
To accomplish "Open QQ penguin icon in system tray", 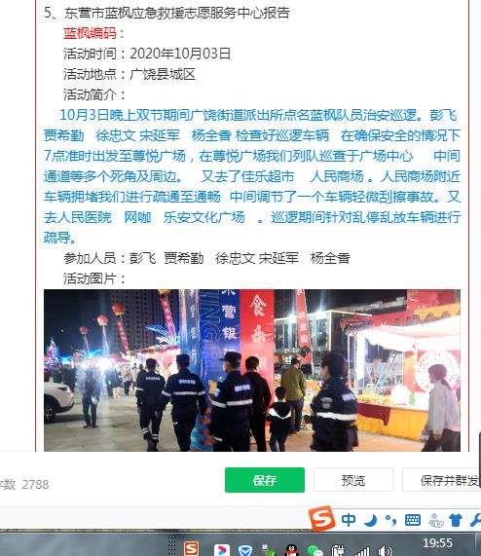I will pos(291,550).
